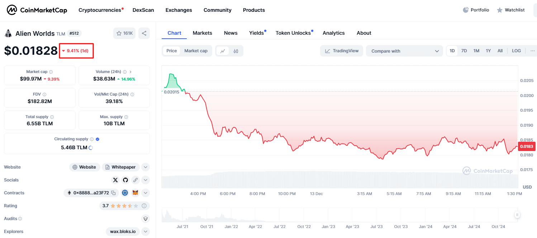Open the Cryptocurrencies menu
The height and width of the screenshot is (238, 537).
(100, 10)
